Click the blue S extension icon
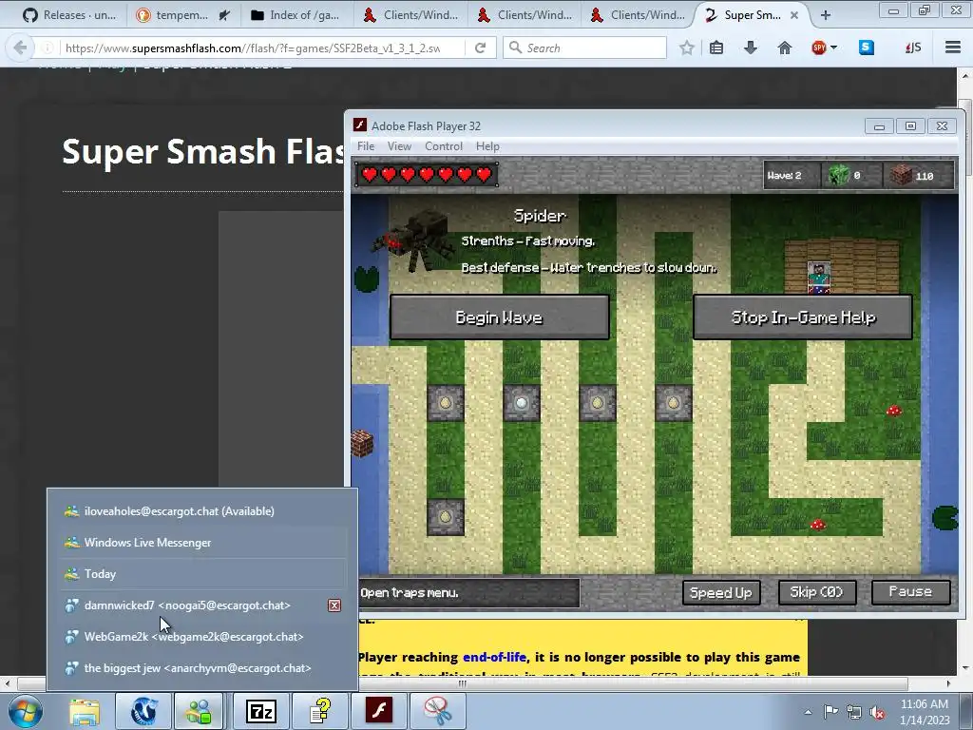The width and height of the screenshot is (973, 730). [867, 48]
